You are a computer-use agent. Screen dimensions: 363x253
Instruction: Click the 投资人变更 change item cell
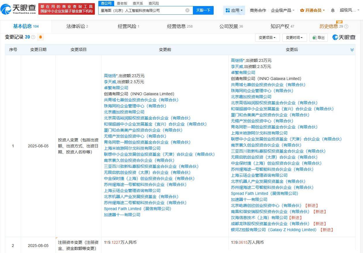pyautogui.click(x=78, y=146)
